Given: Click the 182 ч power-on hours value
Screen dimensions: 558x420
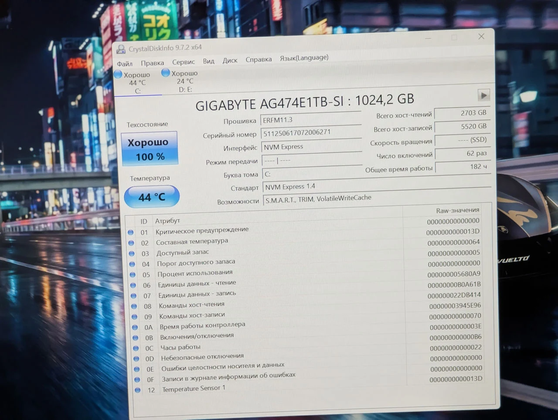Looking at the screenshot, I should (x=463, y=167).
